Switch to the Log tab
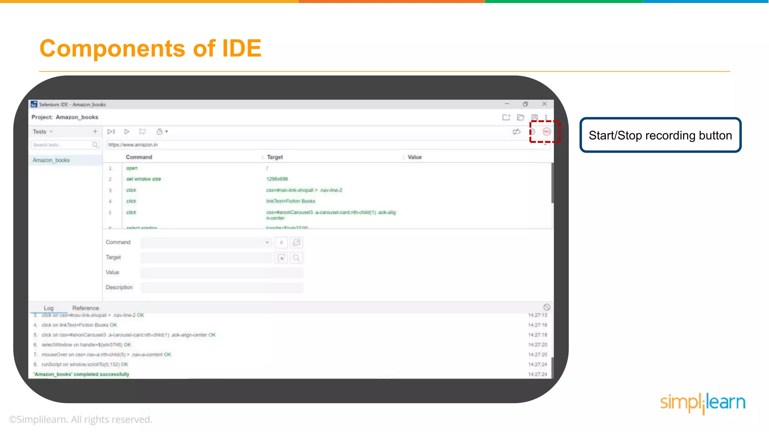This screenshot has height=432, width=769. pos(49,308)
